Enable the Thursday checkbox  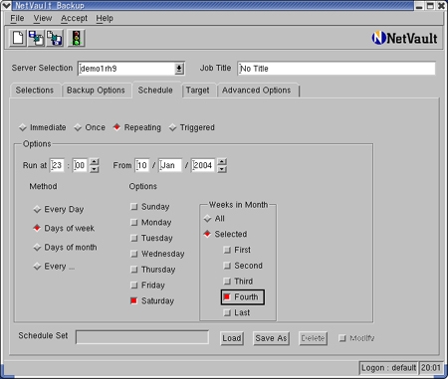[152, 270]
